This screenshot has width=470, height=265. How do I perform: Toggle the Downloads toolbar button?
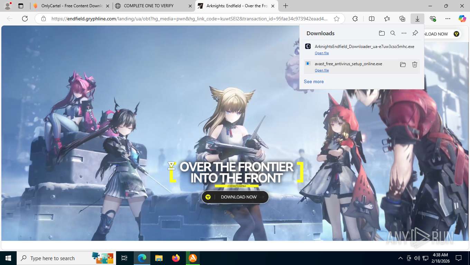point(417,19)
